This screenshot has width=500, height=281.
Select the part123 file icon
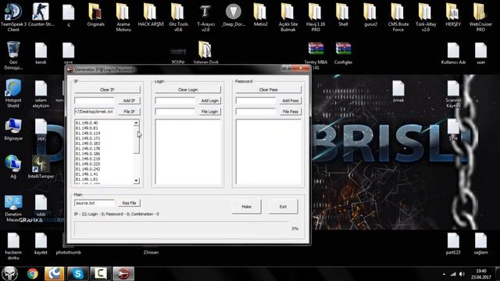[x=453, y=244]
